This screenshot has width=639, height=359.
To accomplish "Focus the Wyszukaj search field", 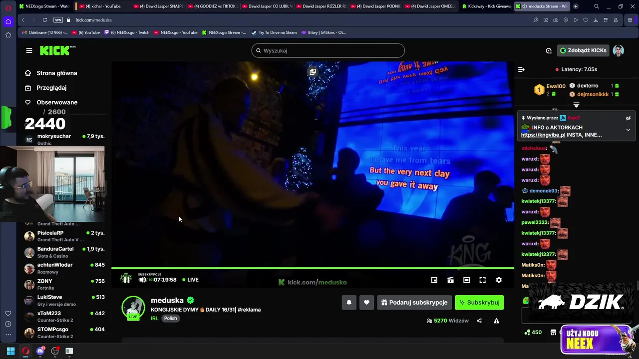I will click(328, 50).
